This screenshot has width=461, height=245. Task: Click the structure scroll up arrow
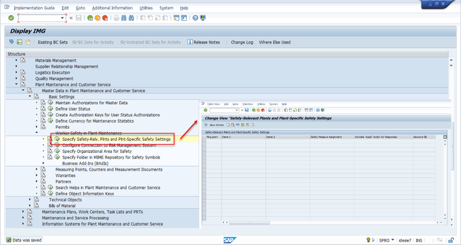[x=451, y=60]
